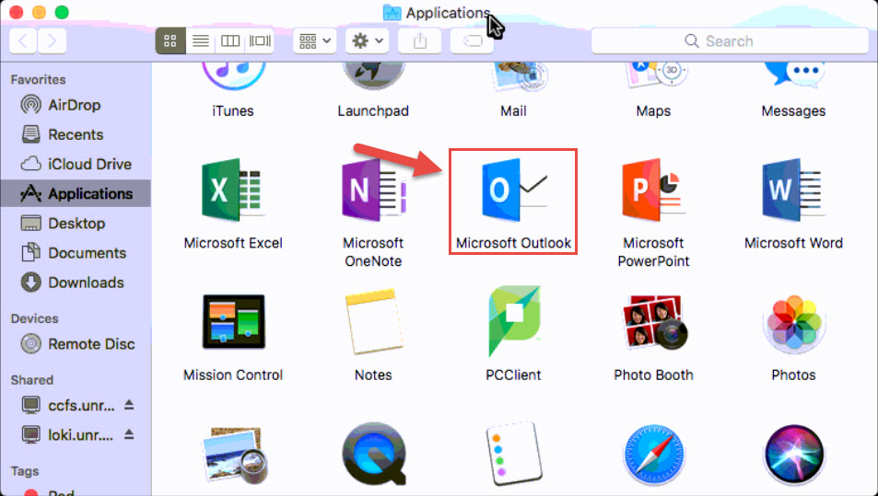Viewport: 878px width, 496px height.
Task: Switch to cover flow view
Action: pos(260,40)
